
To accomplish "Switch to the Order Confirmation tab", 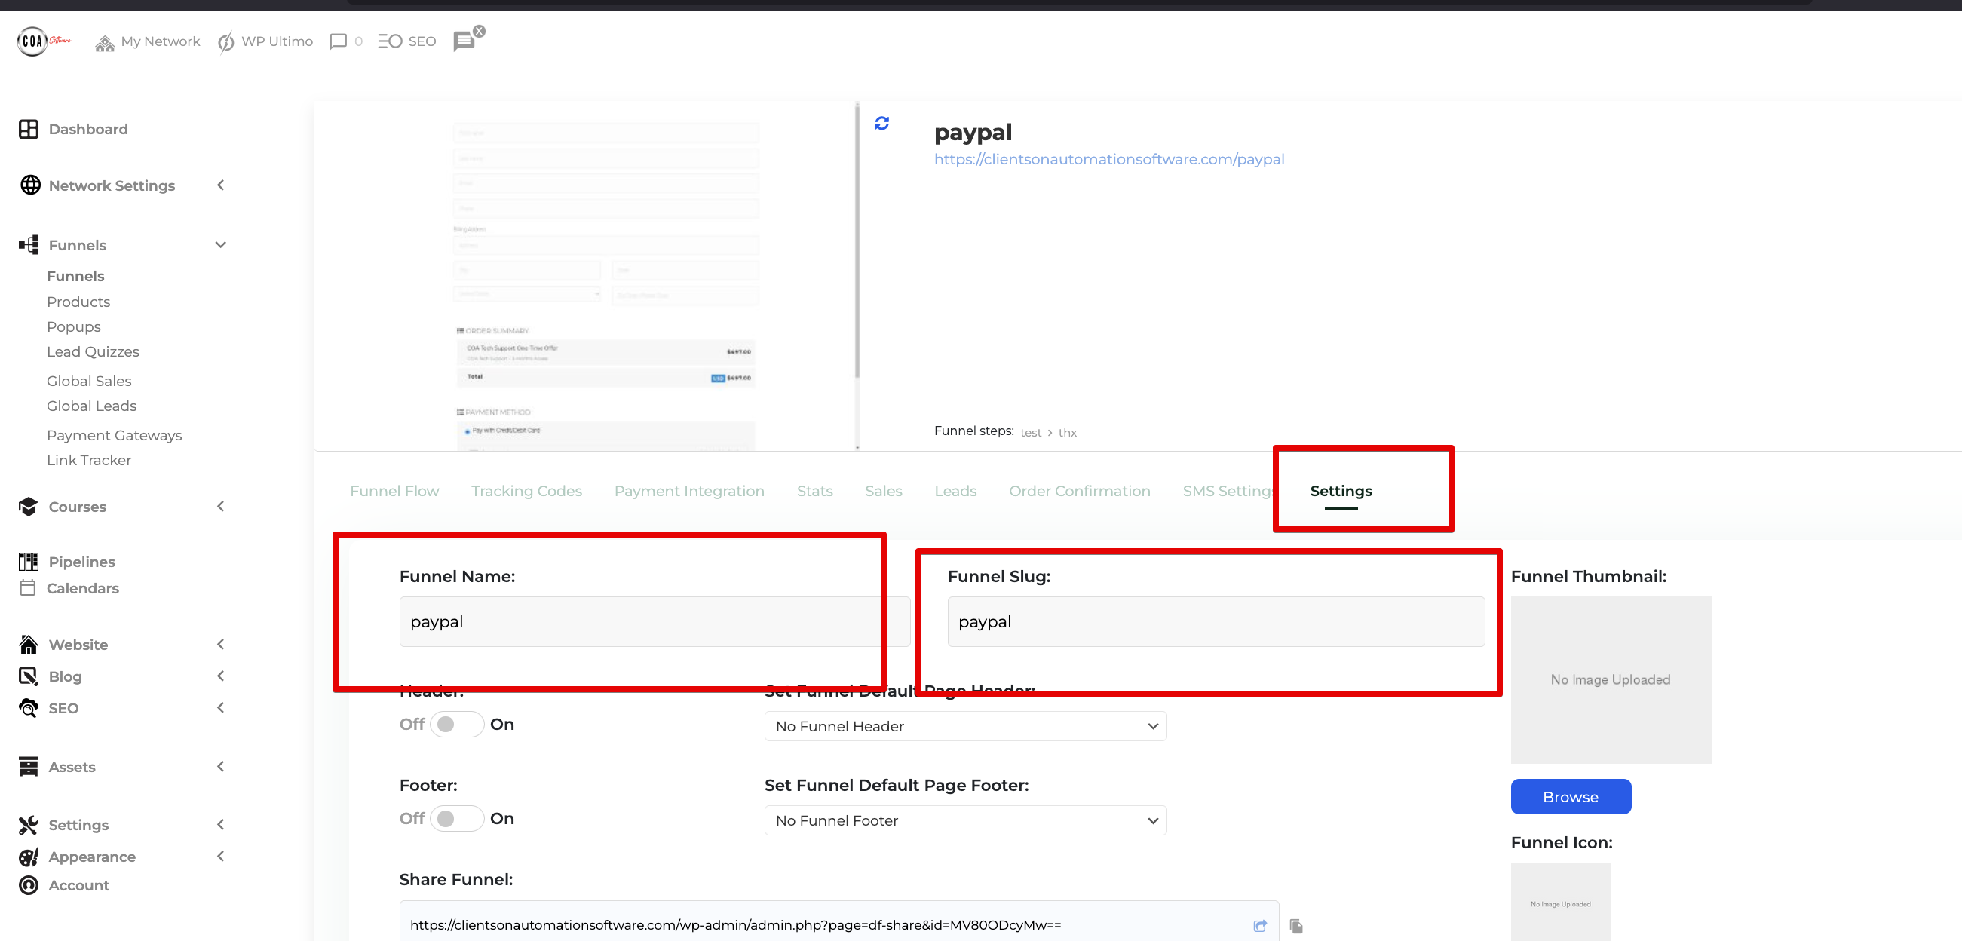I will pyautogui.click(x=1079, y=490).
